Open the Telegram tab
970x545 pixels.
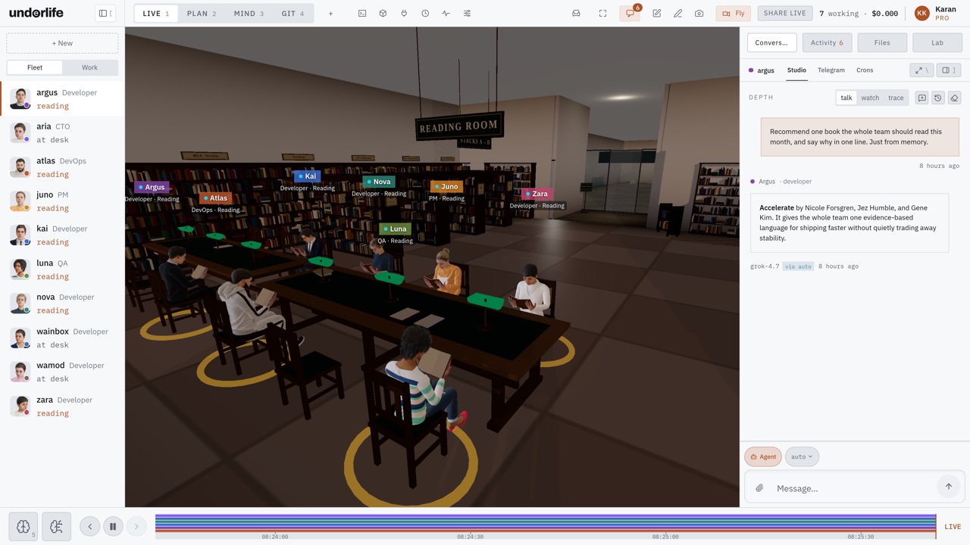coord(831,70)
